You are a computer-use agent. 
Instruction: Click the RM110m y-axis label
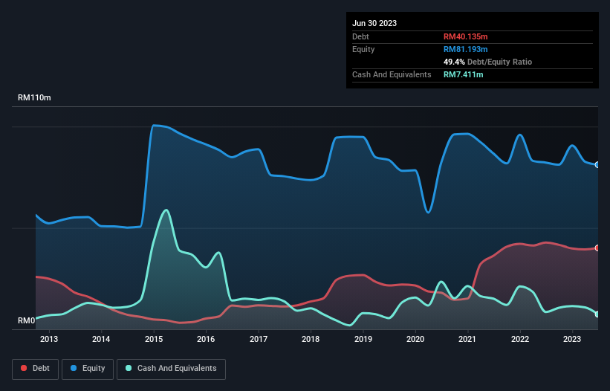tap(34, 97)
